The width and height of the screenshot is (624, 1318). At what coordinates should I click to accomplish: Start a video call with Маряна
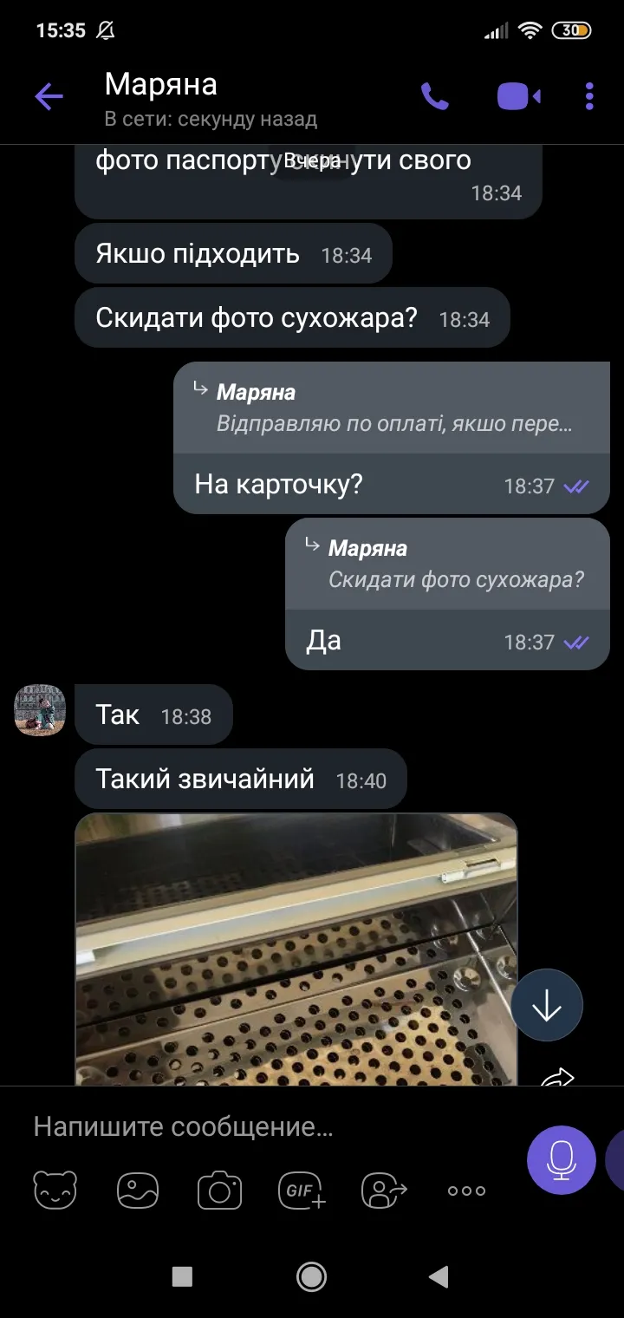pyautogui.click(x=518, y=96)
